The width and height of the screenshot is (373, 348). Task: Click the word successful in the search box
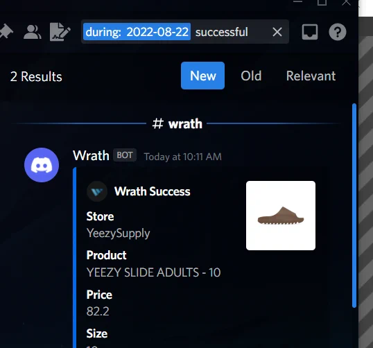pyautogui.click(x=221, y=32)
